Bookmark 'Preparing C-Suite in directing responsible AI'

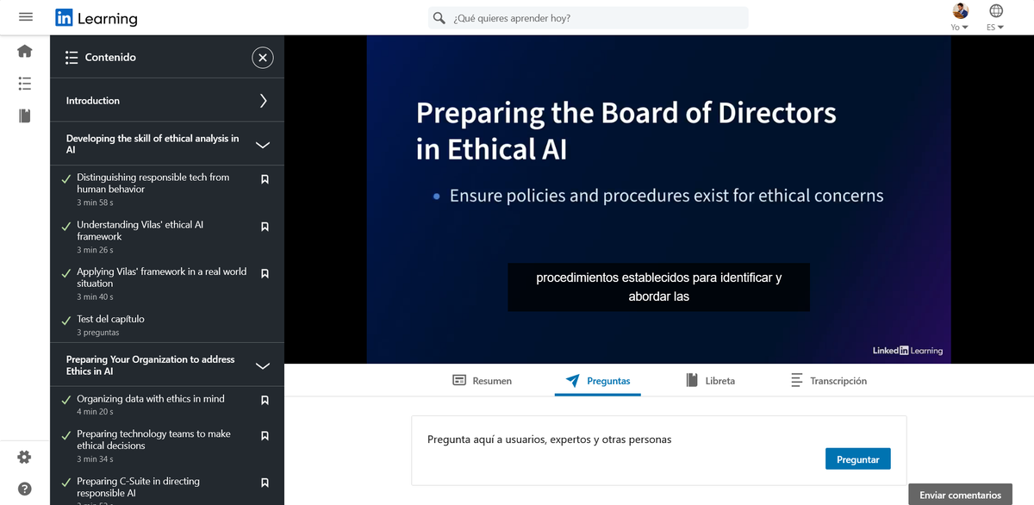265,483
